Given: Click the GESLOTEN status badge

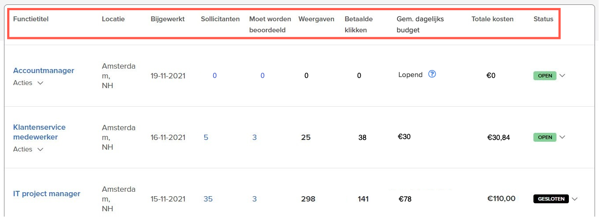Looking at the screenshot, I should (551, 199).
